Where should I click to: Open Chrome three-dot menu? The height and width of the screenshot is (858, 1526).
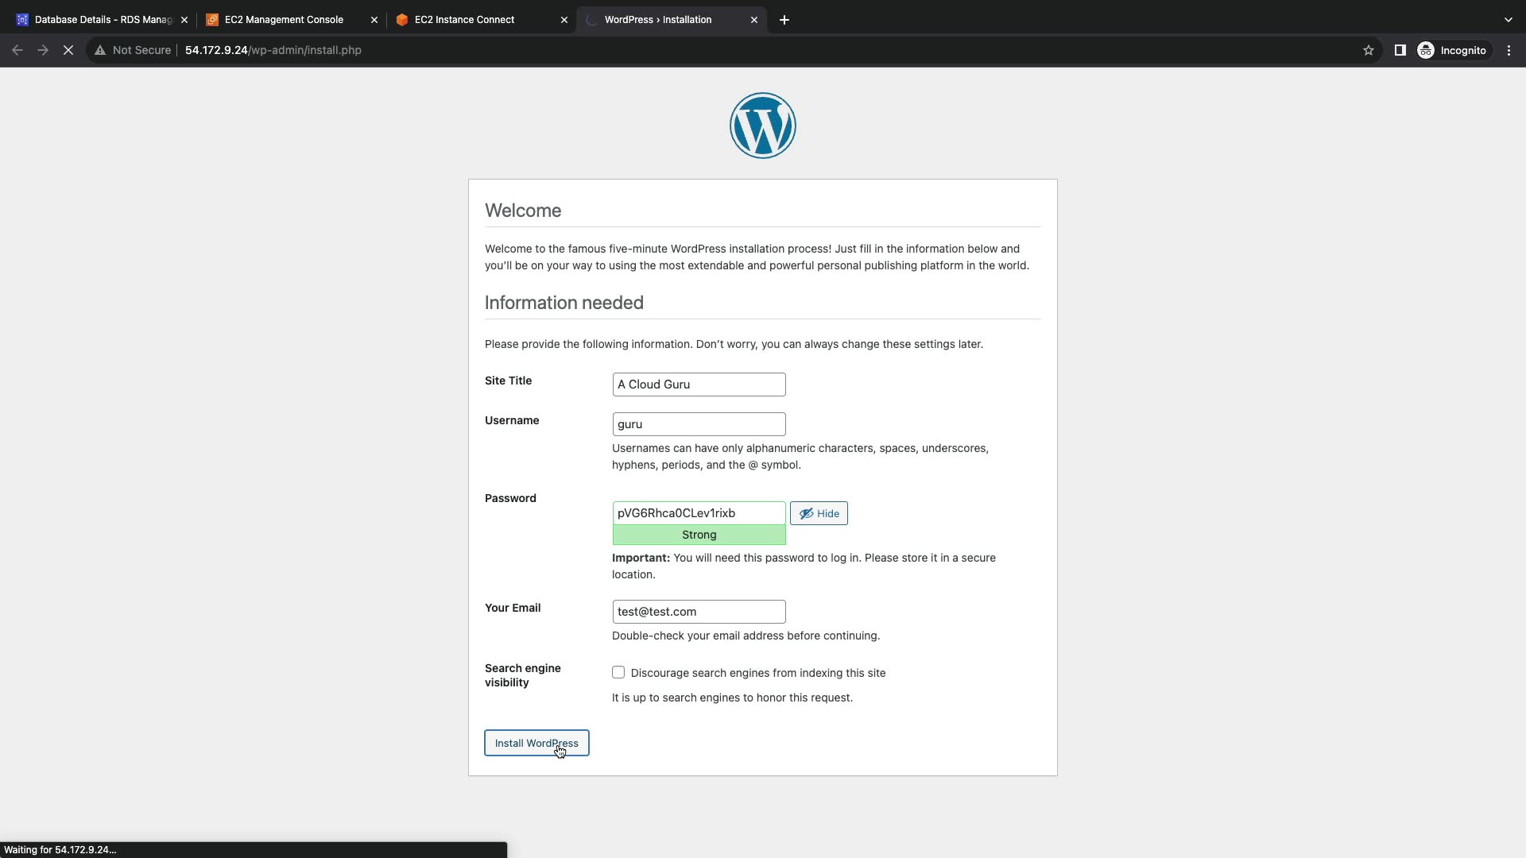pyautogui.click(x=1509, y=50)
